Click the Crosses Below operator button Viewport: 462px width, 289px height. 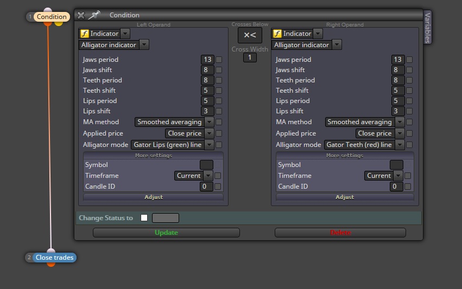pyautogui.click(x=250, y=35)
